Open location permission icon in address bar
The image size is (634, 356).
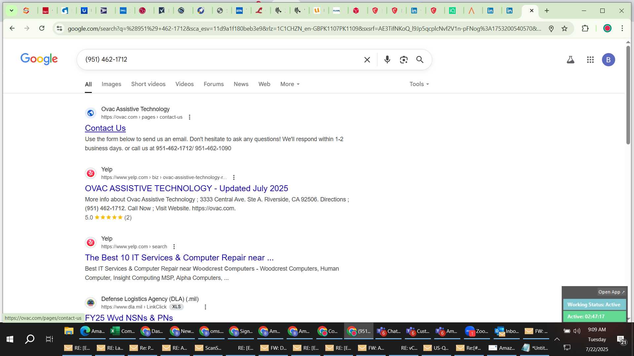click(x=551, y=28)
